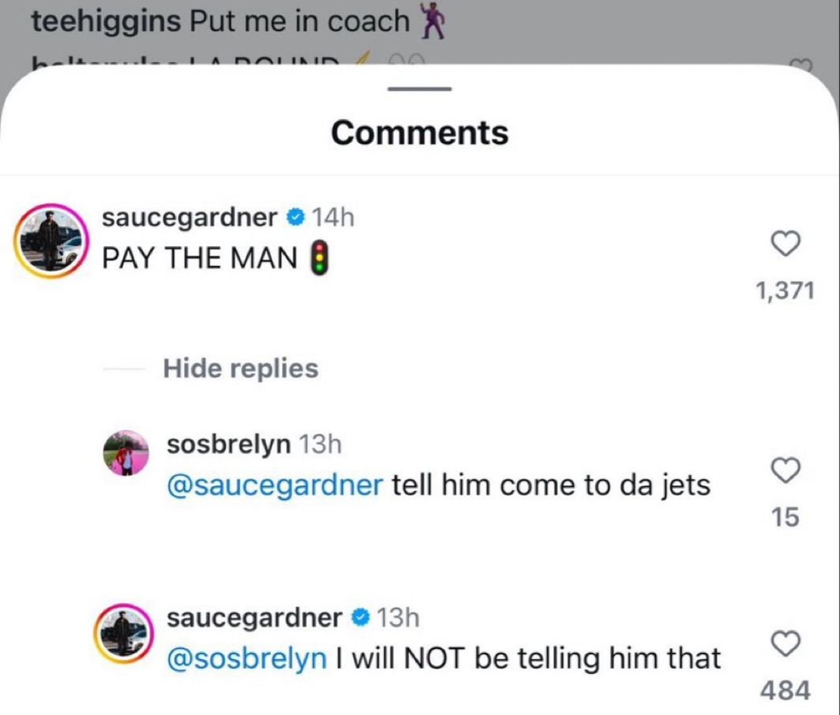Open saucegardner username on top comment

coord(189,217)
